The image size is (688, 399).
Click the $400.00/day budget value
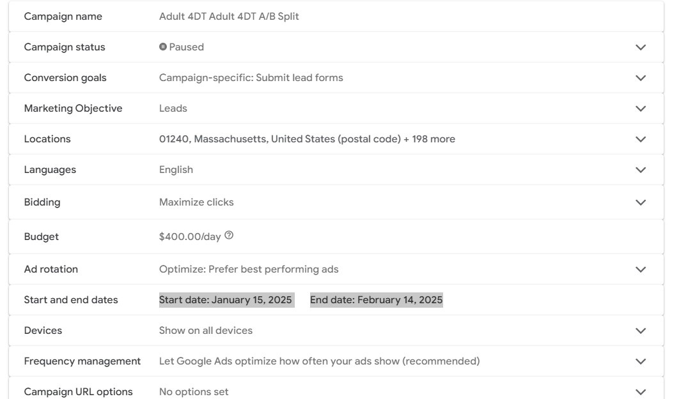[x=190, y=237]
